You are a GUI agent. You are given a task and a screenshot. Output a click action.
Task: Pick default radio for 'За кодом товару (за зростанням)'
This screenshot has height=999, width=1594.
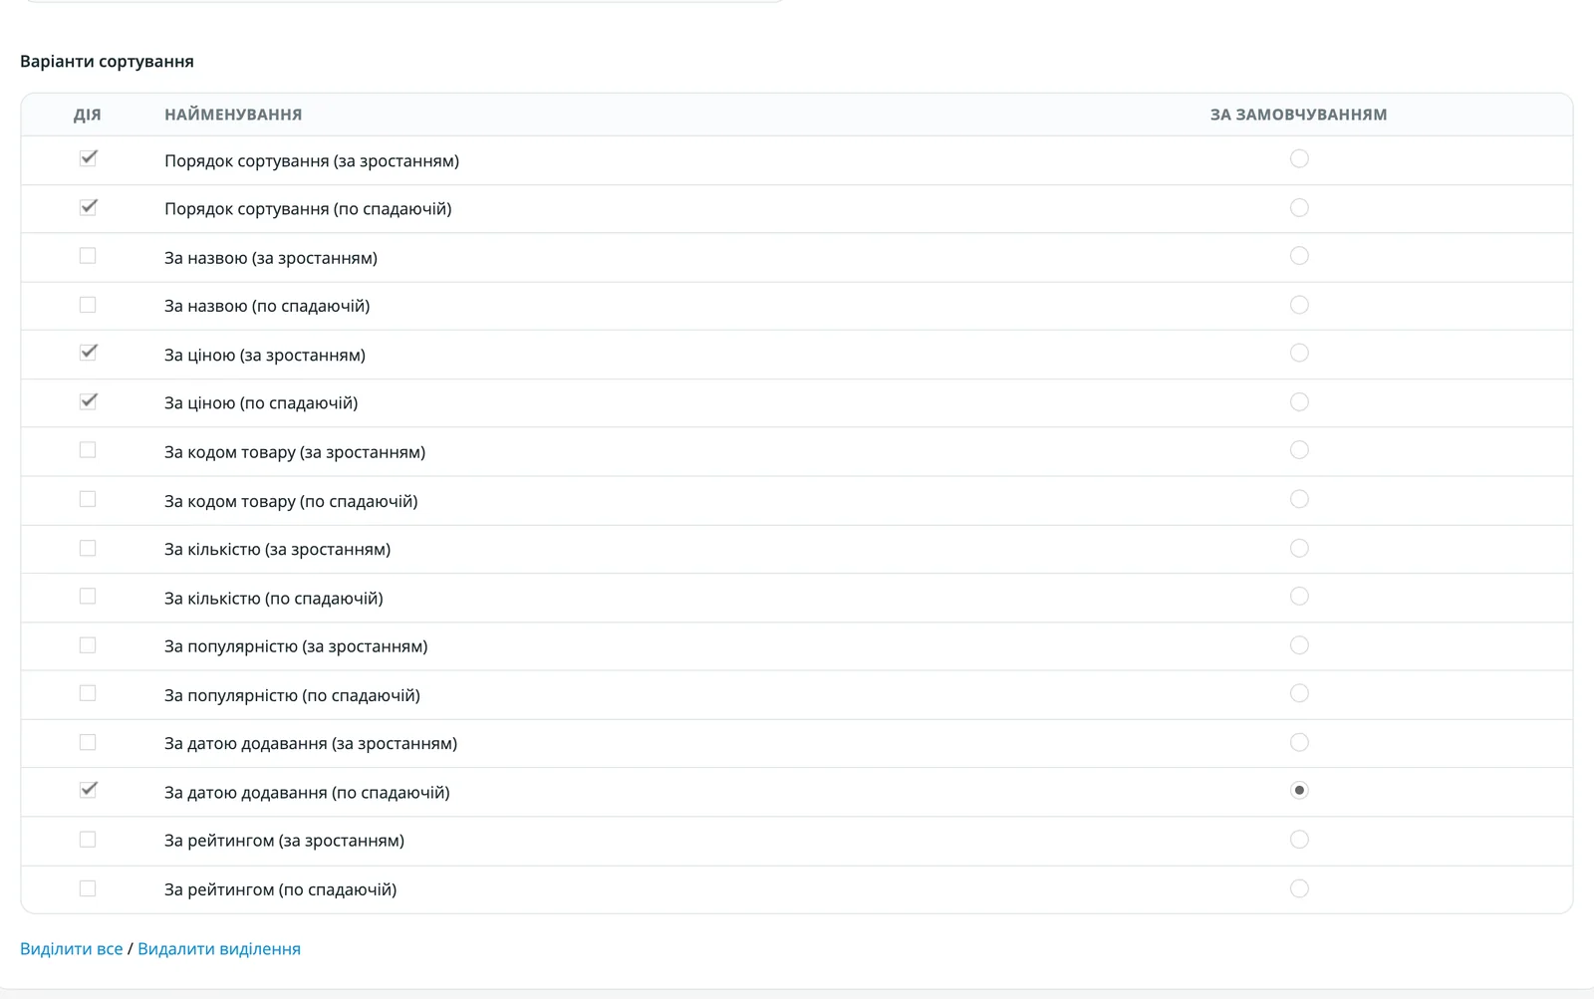tap(1299, 450)
